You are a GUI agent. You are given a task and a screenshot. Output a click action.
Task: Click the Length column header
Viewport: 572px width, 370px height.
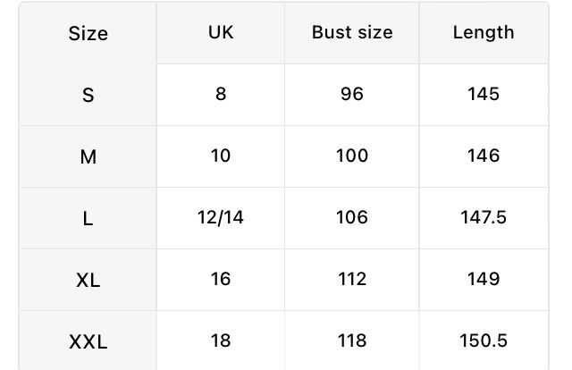484,32
